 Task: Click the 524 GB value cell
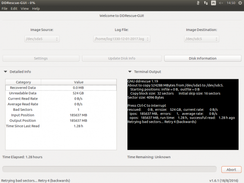tap(78, 93)
